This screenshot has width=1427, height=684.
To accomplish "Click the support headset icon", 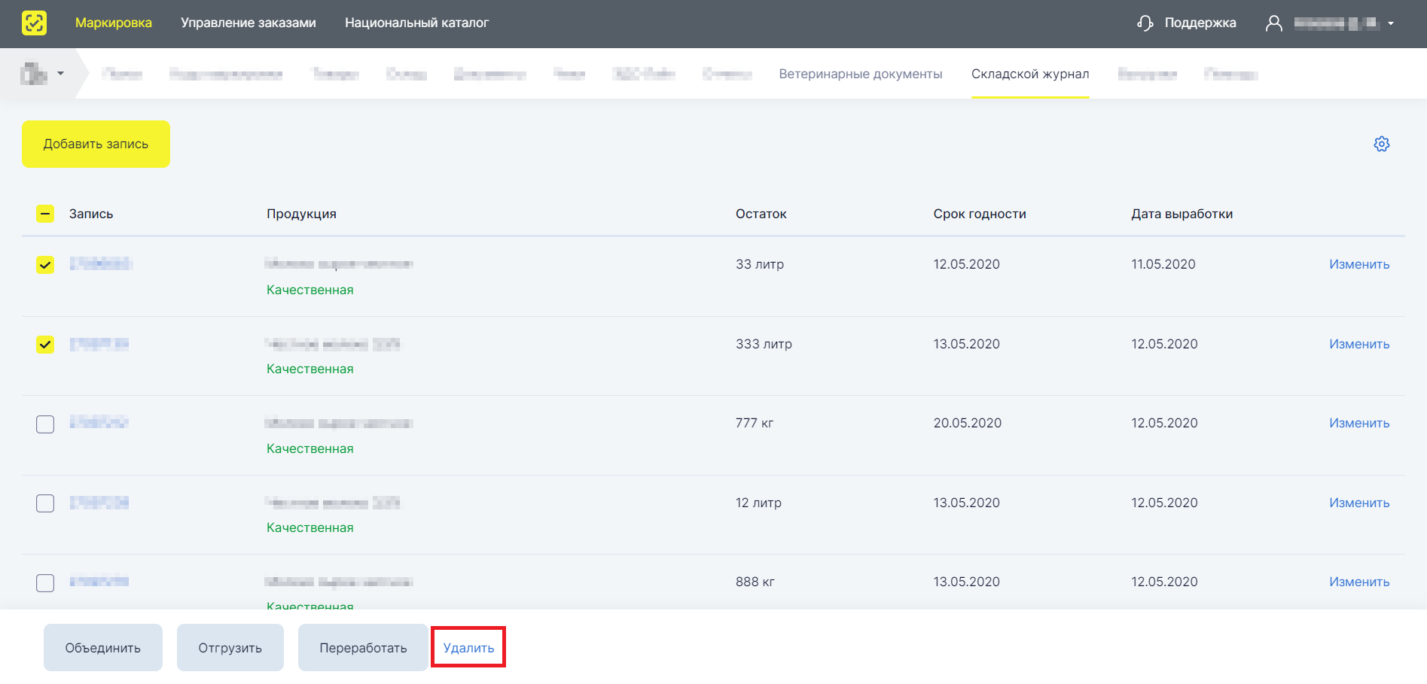I will [x=1145, y=23].
